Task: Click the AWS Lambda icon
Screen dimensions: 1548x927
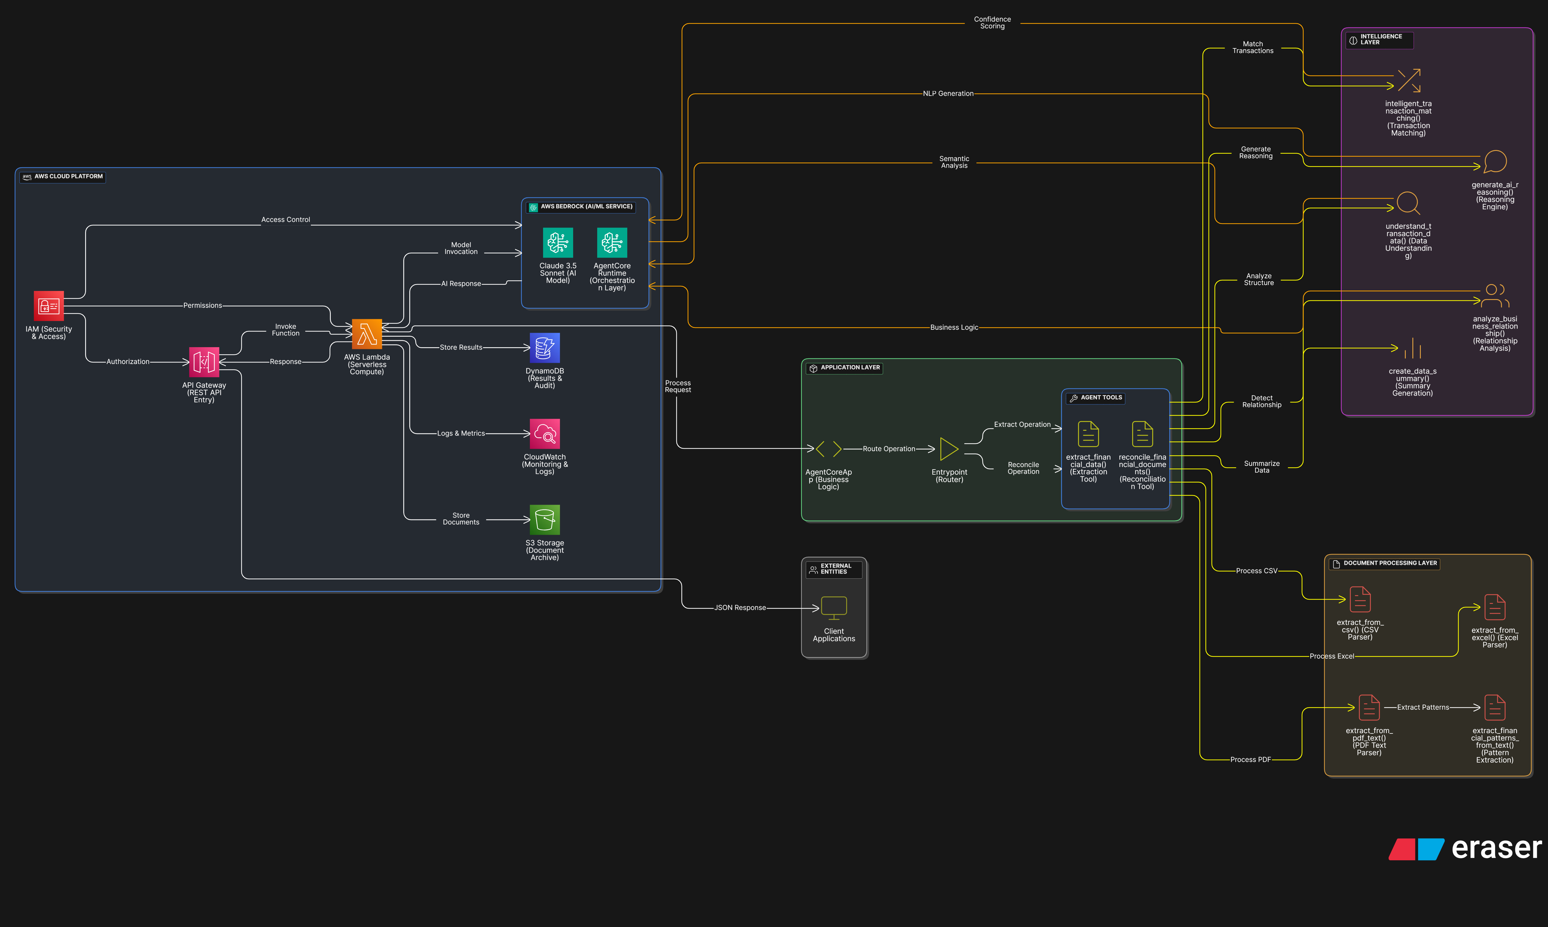Action: tap(367, 334)
